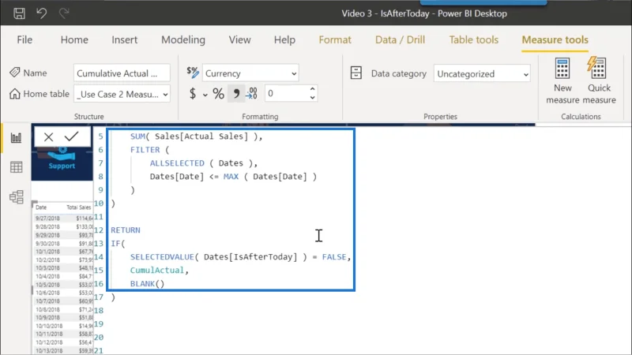The height and width of the screenshot is (355, 632).
Task: Switch to the Data / Drill tab
Action: click(400, 40)
